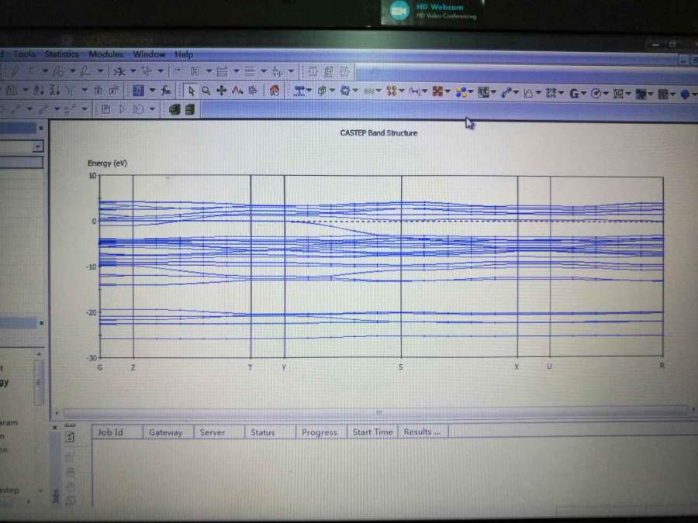Open the dropdown beside the red checkered module icon

[447, 92]
